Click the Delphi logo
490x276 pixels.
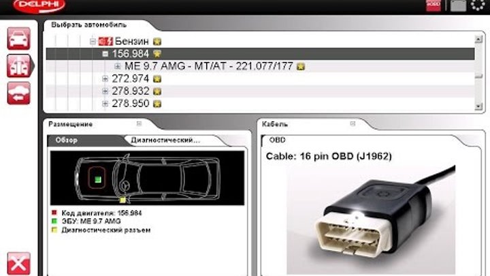click(39, 5)
